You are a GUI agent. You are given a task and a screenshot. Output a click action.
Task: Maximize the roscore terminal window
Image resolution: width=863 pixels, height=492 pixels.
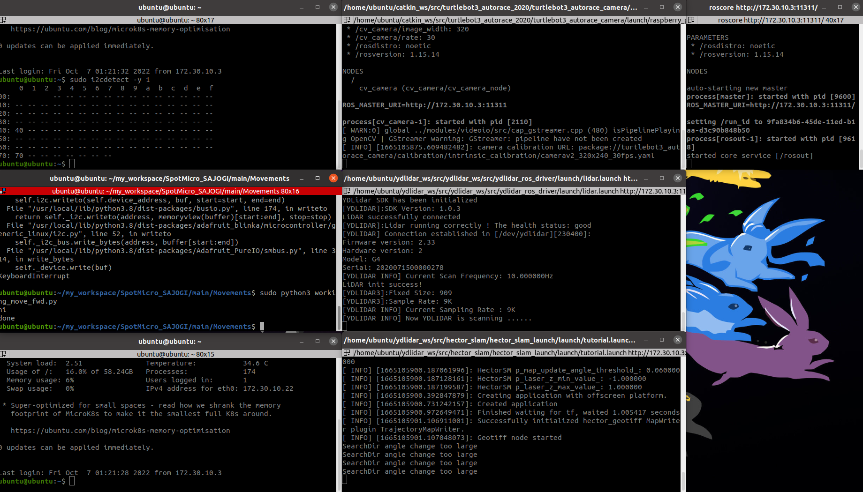[840, 7]
